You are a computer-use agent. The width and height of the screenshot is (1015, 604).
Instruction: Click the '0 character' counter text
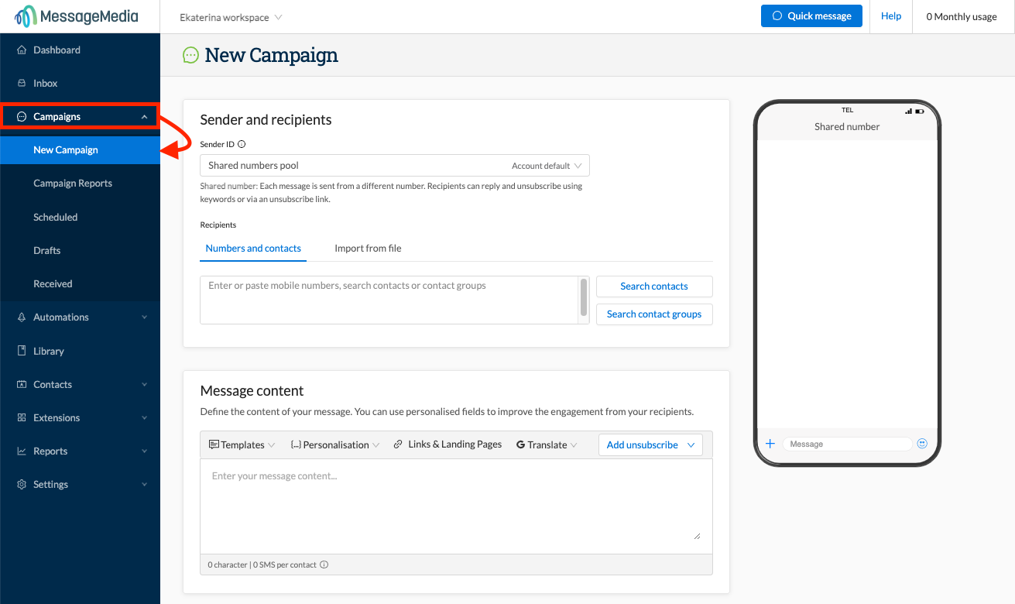coord(228,565)
